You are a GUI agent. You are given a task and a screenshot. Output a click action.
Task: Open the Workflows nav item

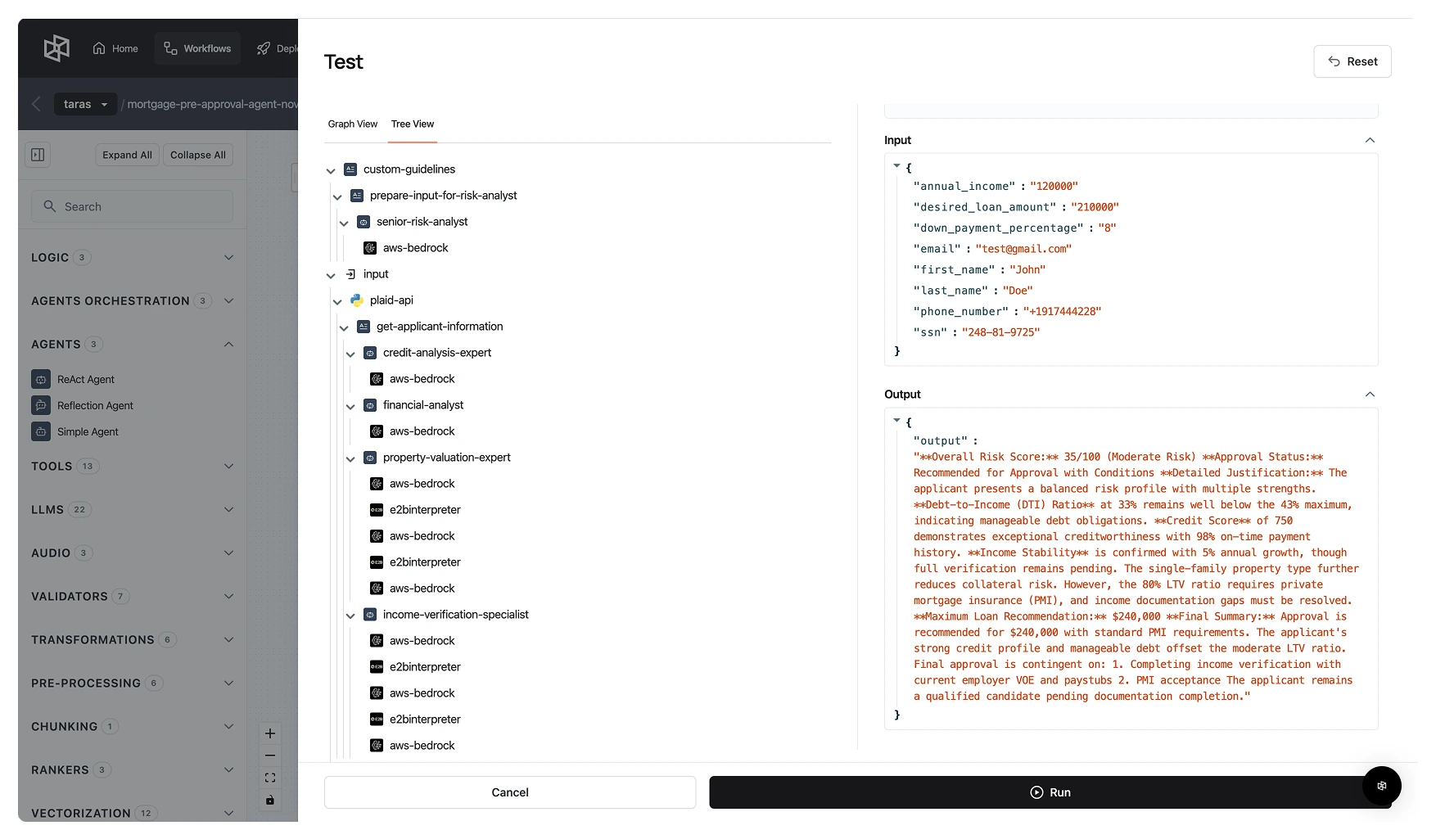pyautogui.click(x=197, y=48)
